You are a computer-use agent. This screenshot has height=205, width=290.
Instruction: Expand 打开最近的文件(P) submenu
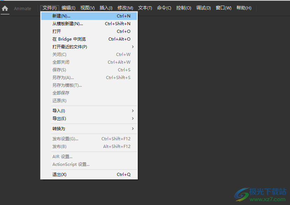coord(89,47)
